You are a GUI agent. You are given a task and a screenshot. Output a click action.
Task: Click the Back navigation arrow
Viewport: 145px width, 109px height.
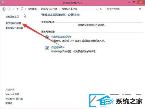coord(4,9)
